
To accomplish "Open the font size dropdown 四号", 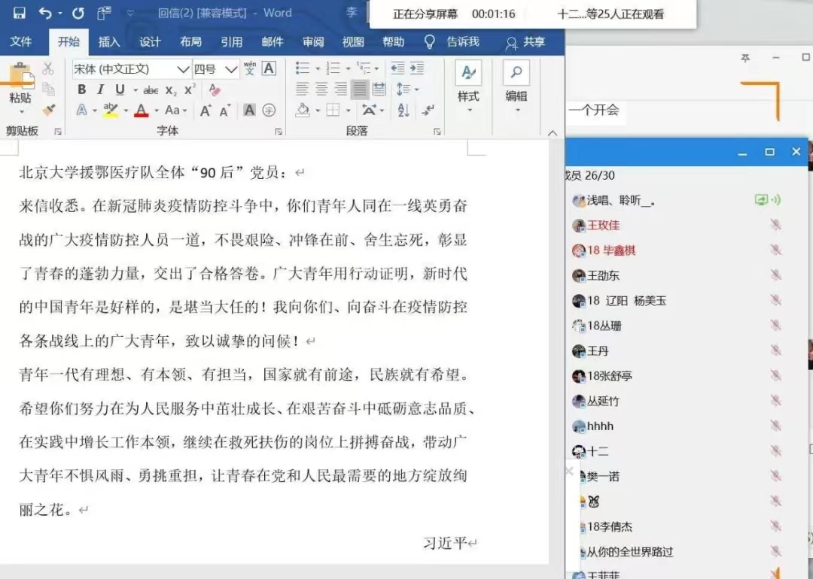I will click(231, 69).
